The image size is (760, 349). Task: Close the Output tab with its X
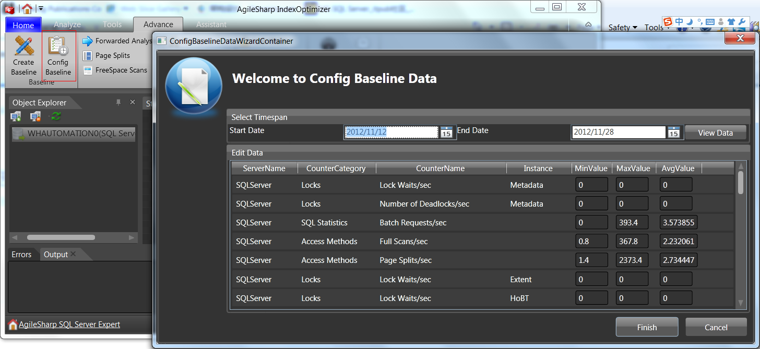[74, 254]
